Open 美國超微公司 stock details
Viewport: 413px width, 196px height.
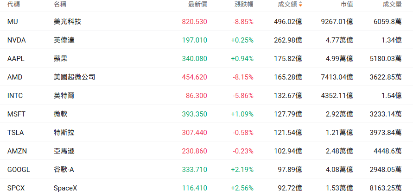click(x=74, y=77)
